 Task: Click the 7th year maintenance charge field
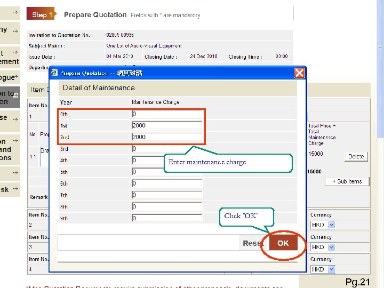[167, 195]
